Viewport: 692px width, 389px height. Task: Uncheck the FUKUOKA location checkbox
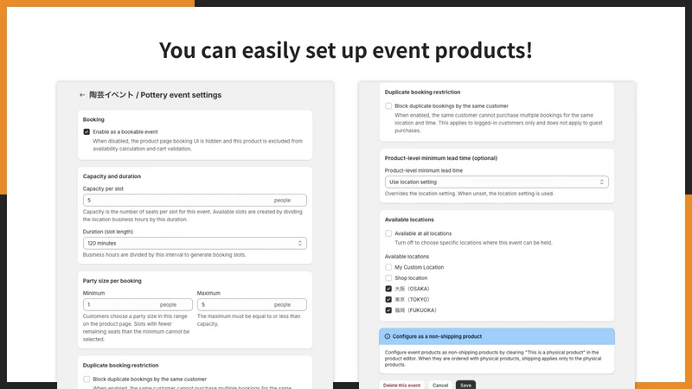(388, 310)
